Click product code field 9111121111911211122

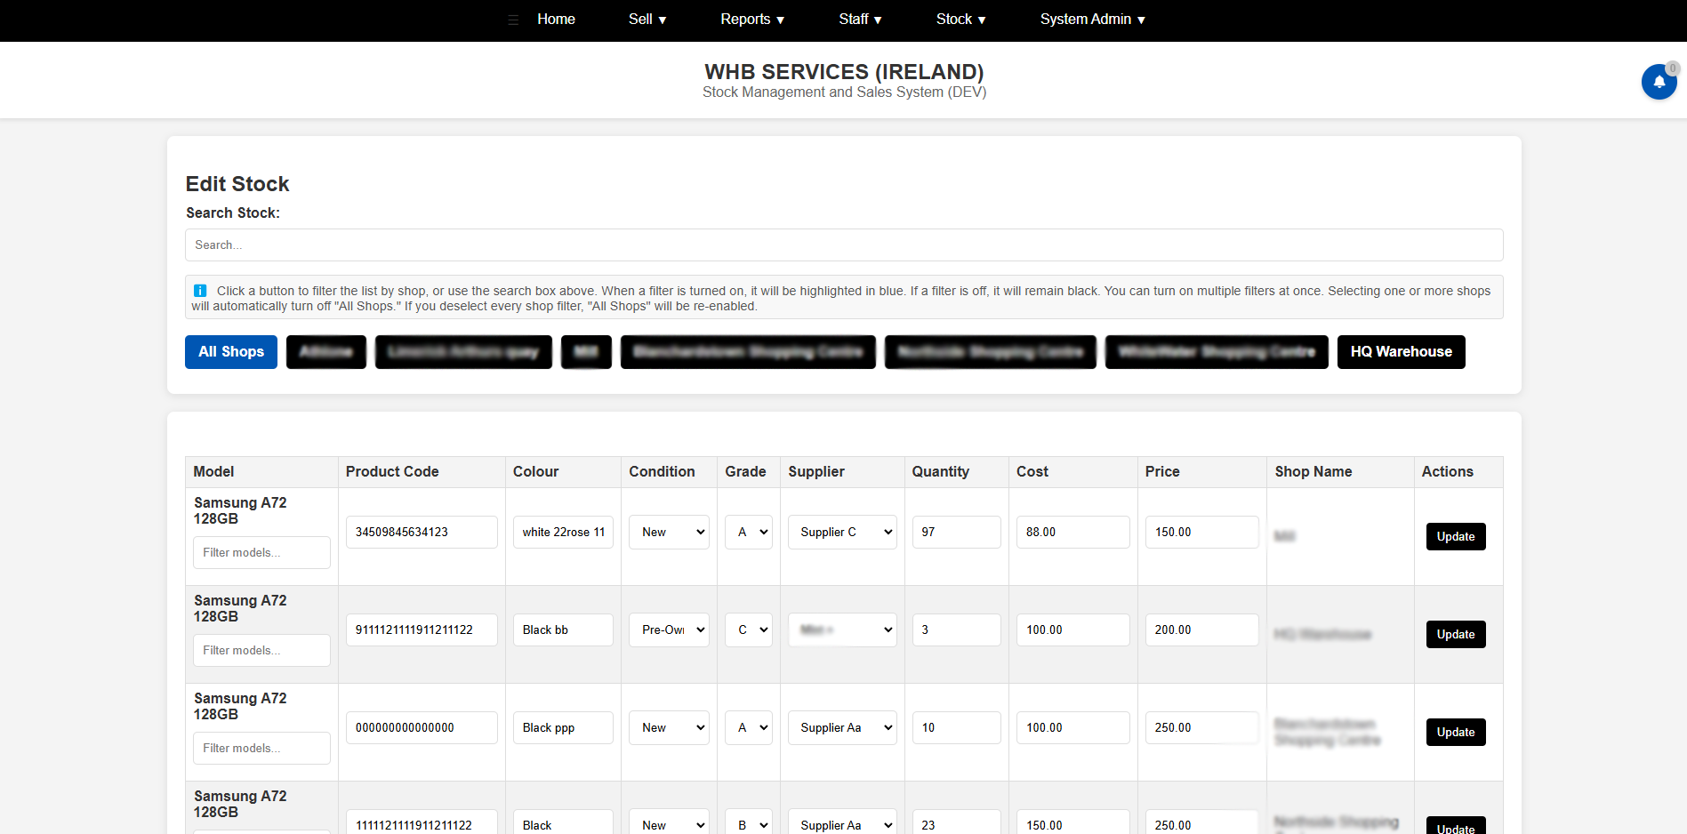pos(422,630)
